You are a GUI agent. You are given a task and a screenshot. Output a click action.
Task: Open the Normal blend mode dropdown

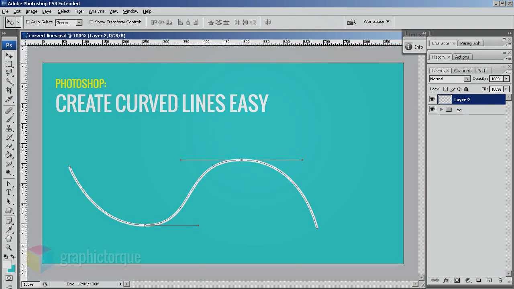pos(449,79)
